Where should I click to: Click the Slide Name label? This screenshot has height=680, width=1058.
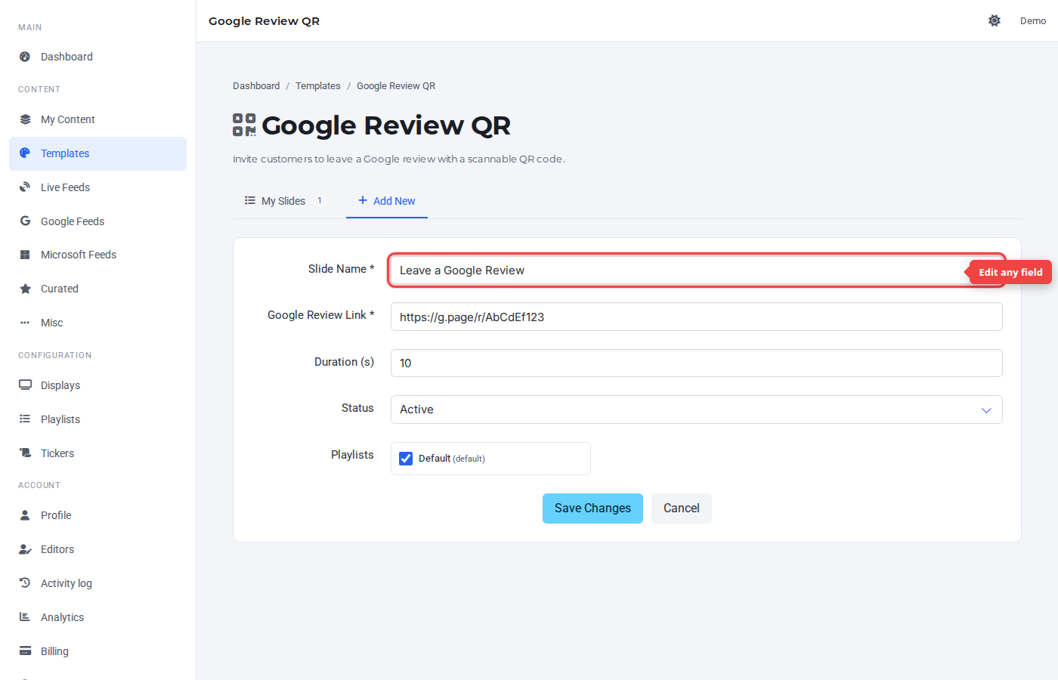pyautogui.click(x=341, y=269)
